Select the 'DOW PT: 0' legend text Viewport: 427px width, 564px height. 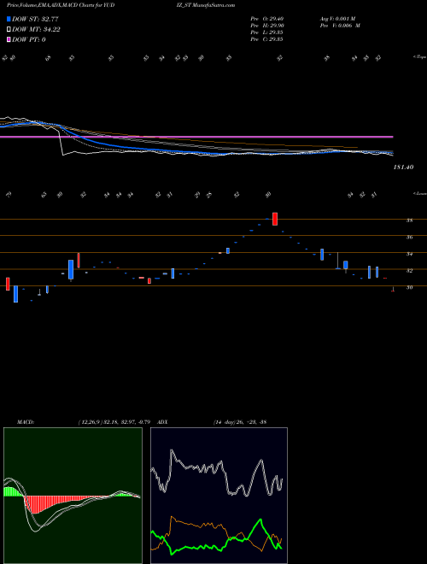[x=29, y=39]
